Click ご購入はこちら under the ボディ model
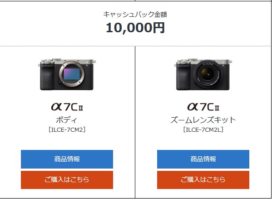 coord(67,180)
